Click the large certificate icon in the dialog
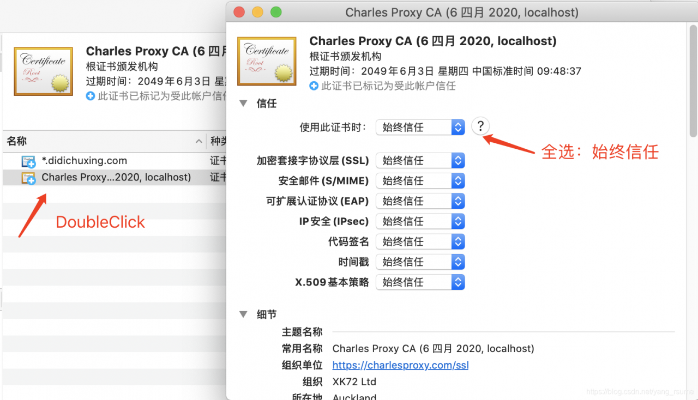 (x=267, y=61)
